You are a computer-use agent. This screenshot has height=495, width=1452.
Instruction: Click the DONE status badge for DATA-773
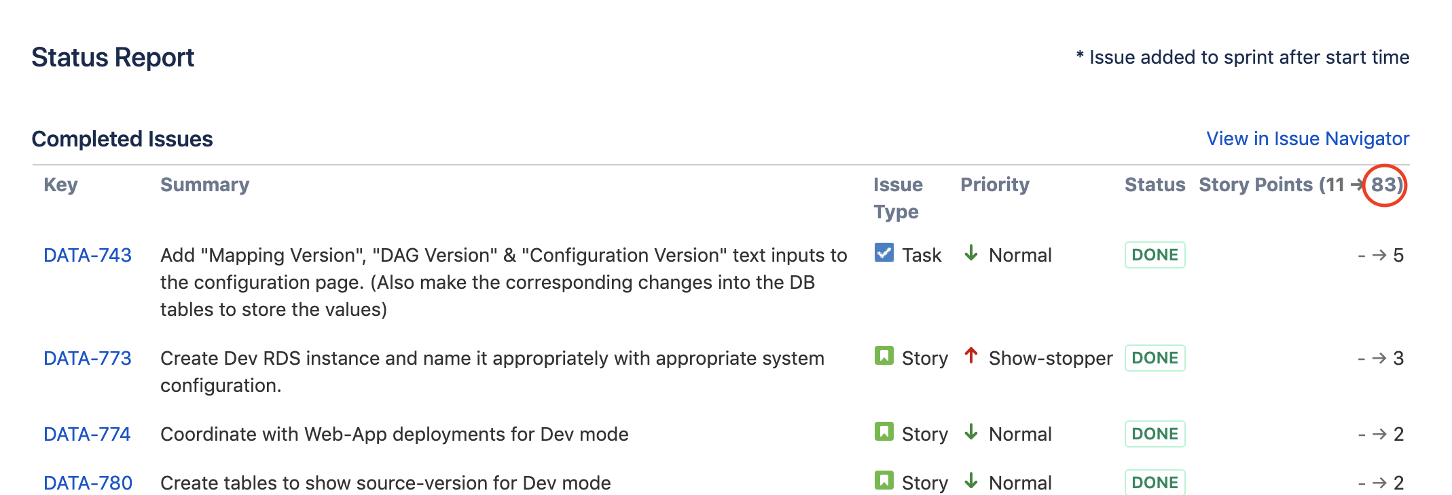pyautogui.click(x=1155, y=358)
